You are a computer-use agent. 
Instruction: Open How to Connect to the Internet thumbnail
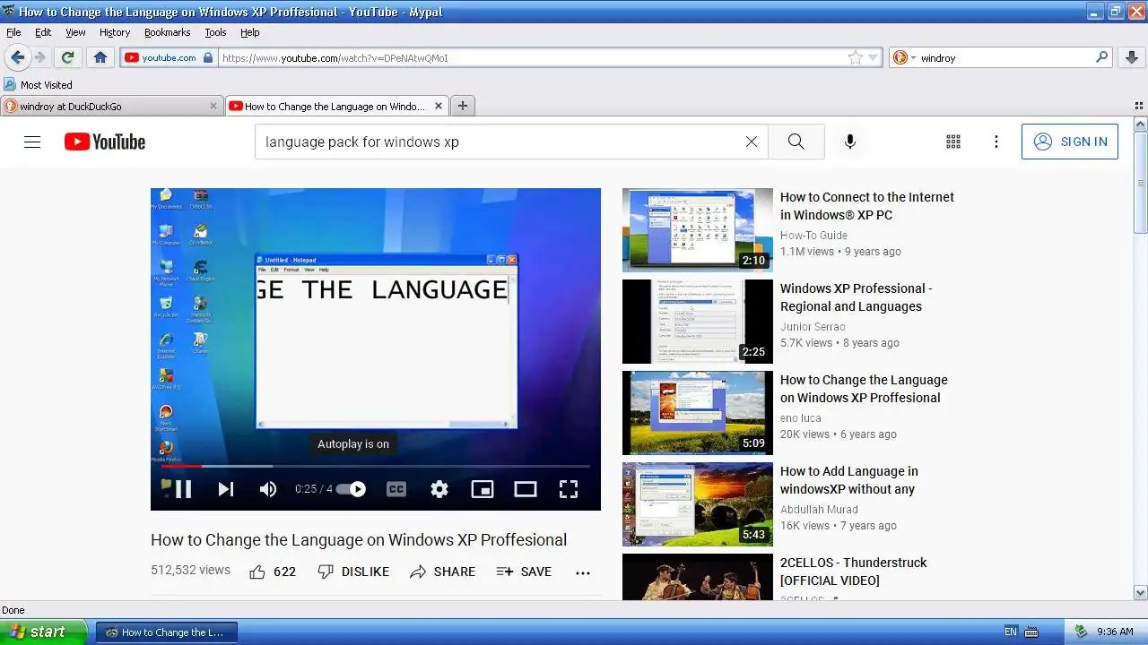(697, 230)
